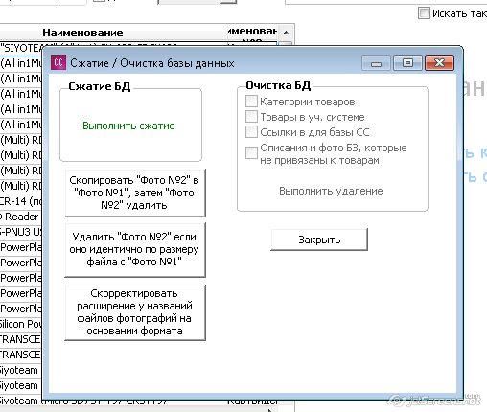Toggle Искать так checkbox in background window
The width and height of the screenshot is (487, 412).
click(424, 13)
